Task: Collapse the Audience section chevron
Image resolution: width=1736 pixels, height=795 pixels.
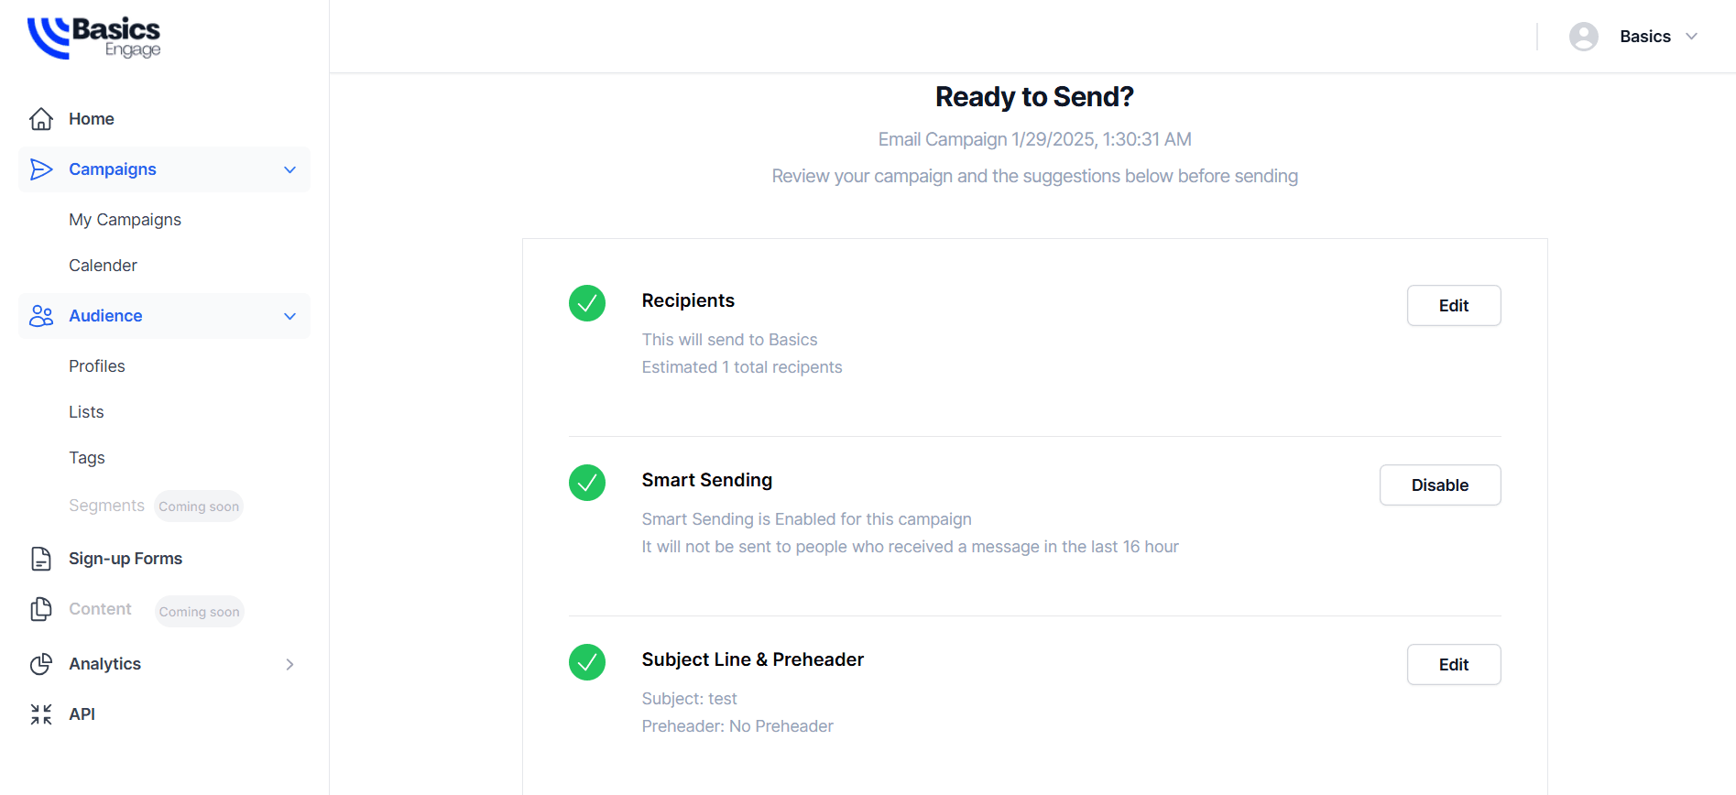Action: [x=290, y=316]
